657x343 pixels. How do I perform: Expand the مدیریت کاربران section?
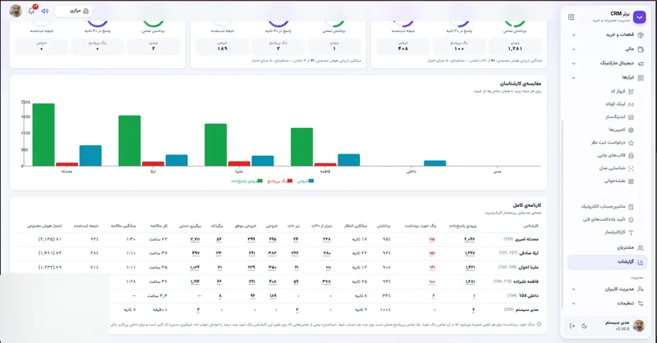608,289
